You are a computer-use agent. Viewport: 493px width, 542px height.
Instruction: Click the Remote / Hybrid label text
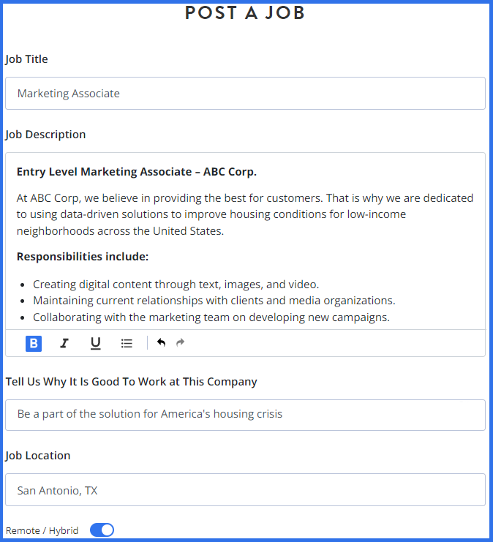tap(42, 530)
